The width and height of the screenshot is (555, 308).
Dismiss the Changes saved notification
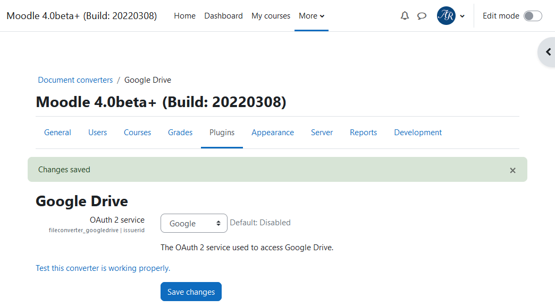tap(512, 170)
